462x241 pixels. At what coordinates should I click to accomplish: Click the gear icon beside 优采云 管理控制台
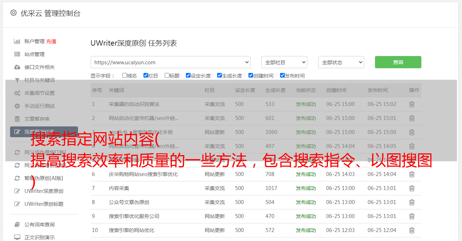click(13, 13)
